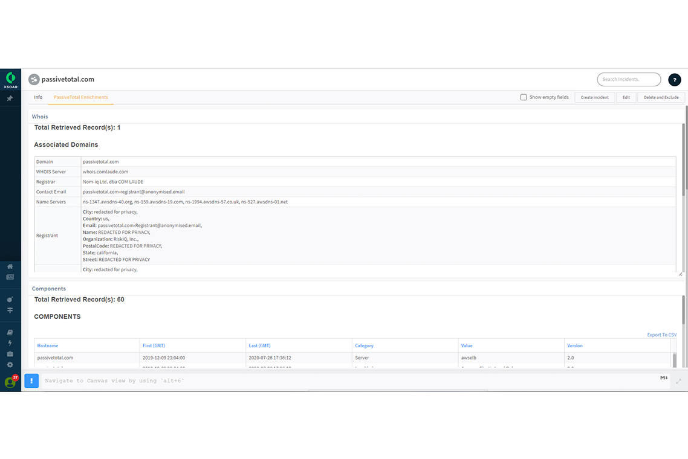The height and width of the screenshot is (459, 688).
Task: Sort components by the Value column
Action: 467,346
